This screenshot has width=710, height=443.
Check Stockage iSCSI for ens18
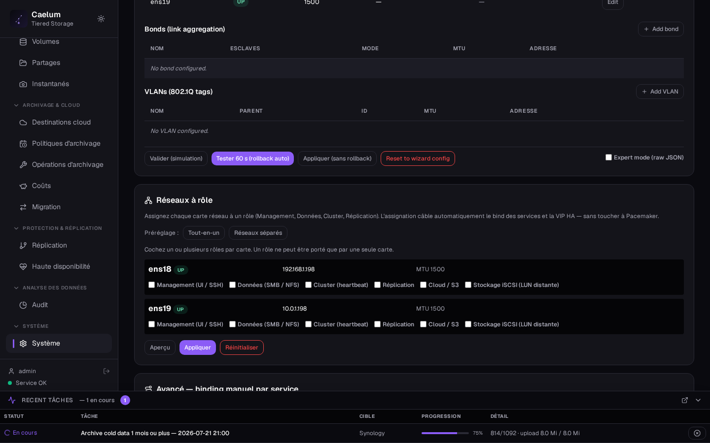point(468,285)
